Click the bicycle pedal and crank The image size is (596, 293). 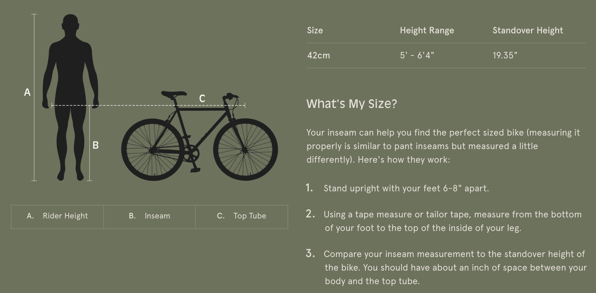tap(194, 162)
